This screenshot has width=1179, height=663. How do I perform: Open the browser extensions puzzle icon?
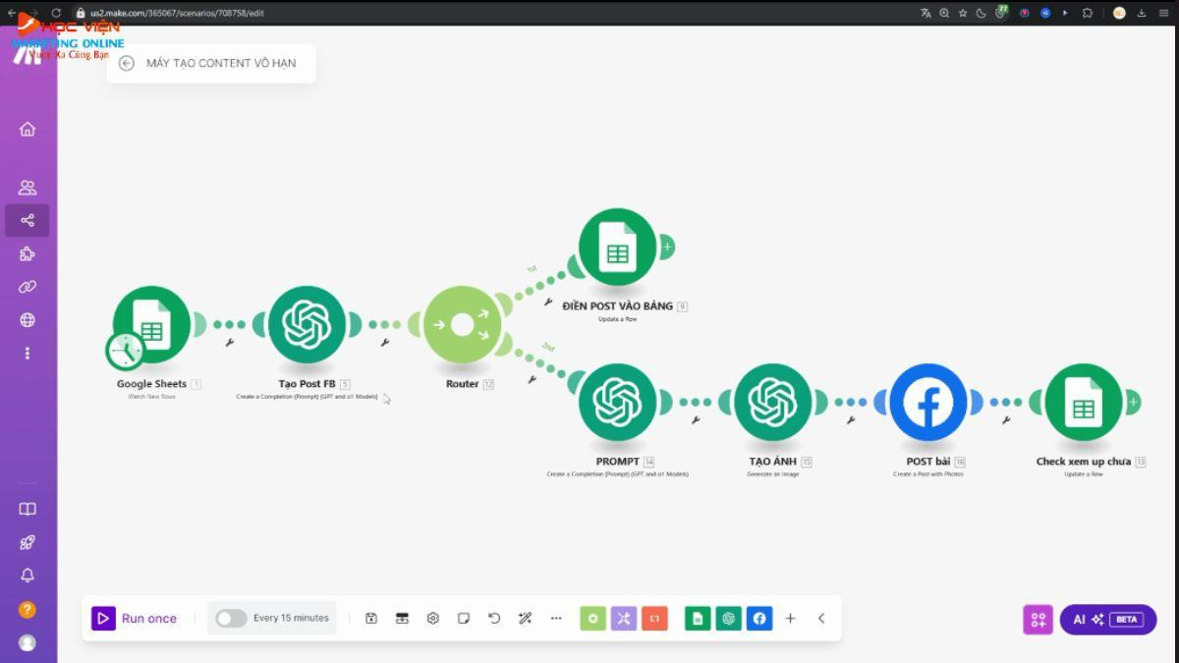pyautogui.click(x=1088, y=13)
